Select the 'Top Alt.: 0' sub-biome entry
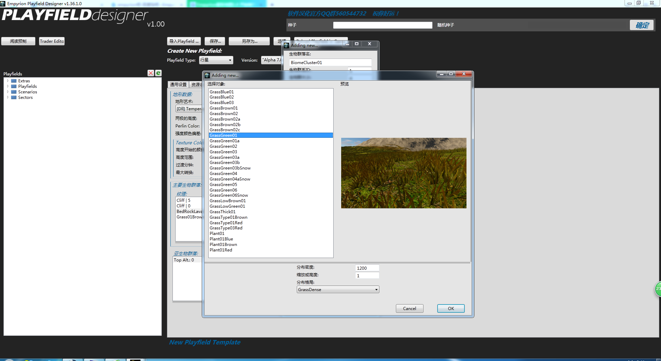The image size is (661, 361). pos(187,260)
